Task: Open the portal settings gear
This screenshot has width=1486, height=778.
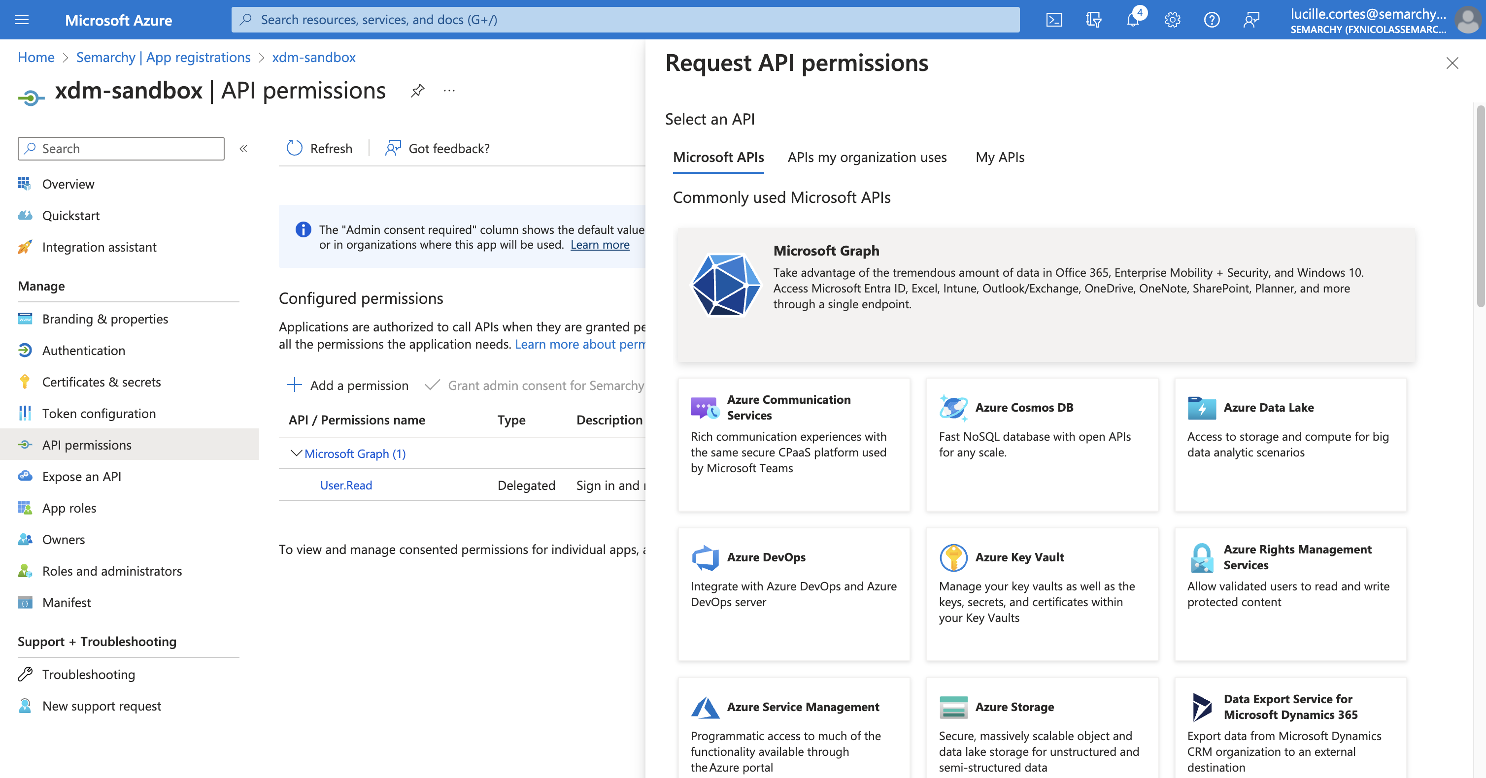Action: [x=1172, y=19]
